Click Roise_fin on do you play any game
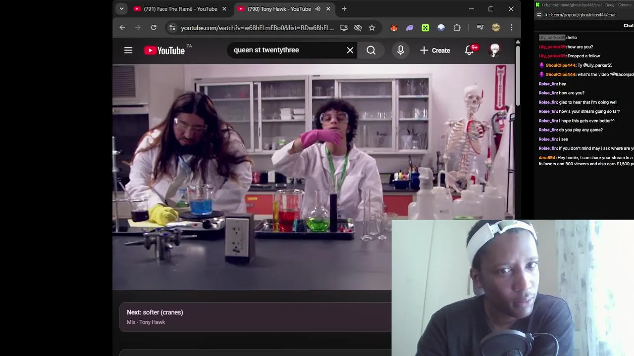The height and width of the screenshot is (356, 634). click(x=548, y=130)
